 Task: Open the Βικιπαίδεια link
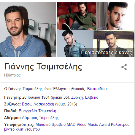pyautogui.click(x=97, y=89)
